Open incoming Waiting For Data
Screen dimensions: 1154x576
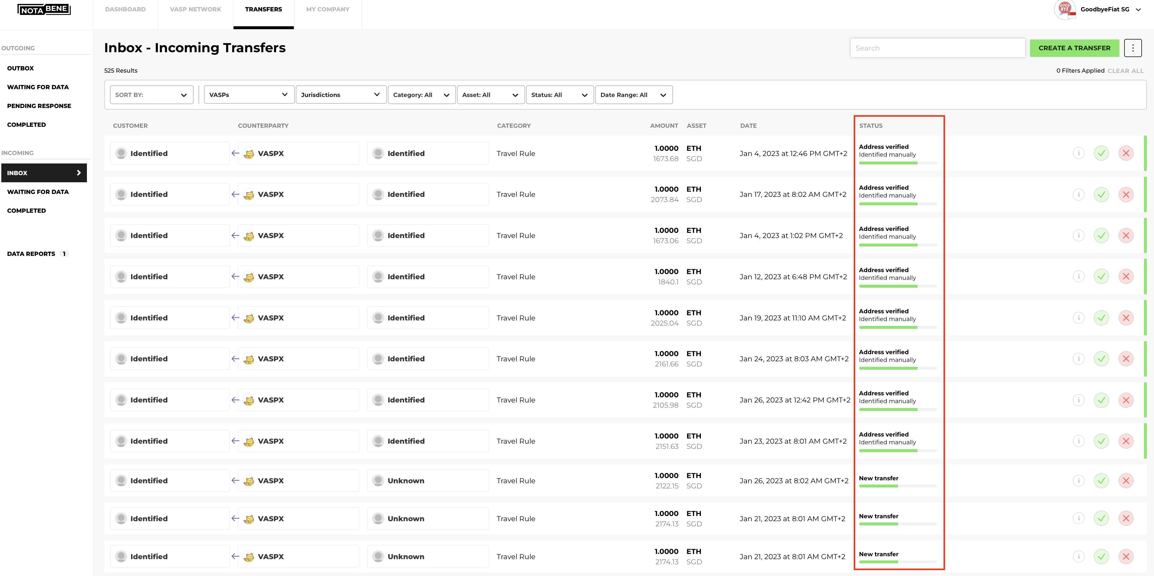pyautogui.click(x=38, y=192)
